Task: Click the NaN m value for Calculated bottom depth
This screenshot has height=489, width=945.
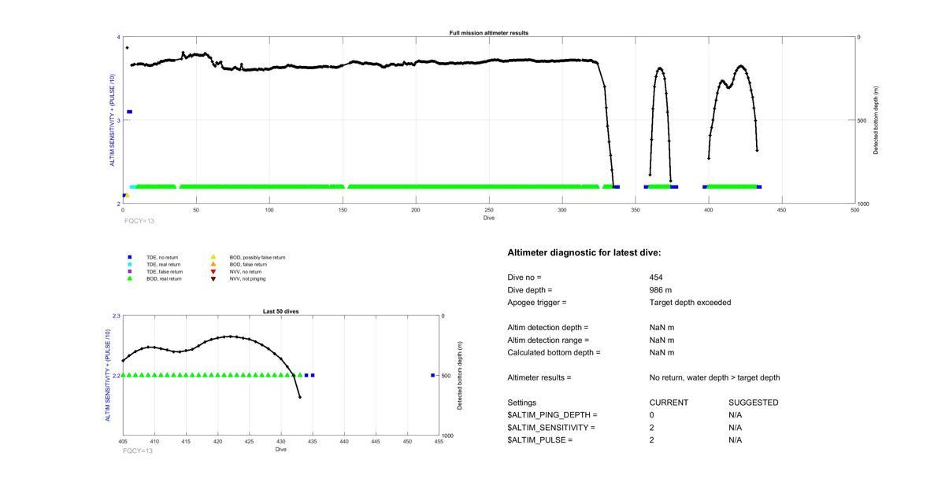Action: [662, 353]
